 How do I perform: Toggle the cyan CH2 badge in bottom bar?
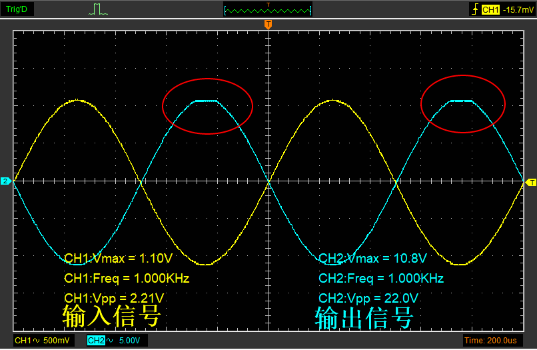tap(95, 341)
